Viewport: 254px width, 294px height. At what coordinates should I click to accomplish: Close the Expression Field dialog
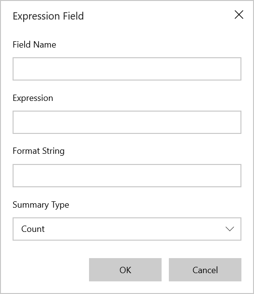coord(239,15)
